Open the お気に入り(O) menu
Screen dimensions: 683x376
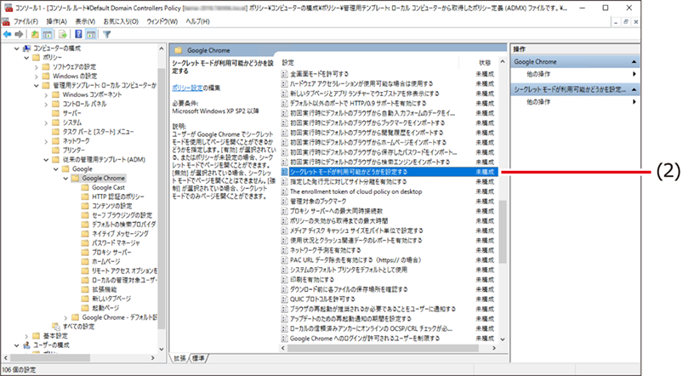121,21
